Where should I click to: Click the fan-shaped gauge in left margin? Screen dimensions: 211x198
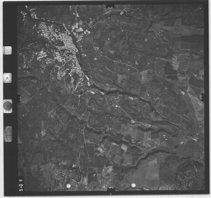(8, 134)
